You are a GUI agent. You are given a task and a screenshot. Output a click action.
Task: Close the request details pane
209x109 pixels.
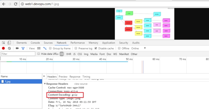click(44, 76)
